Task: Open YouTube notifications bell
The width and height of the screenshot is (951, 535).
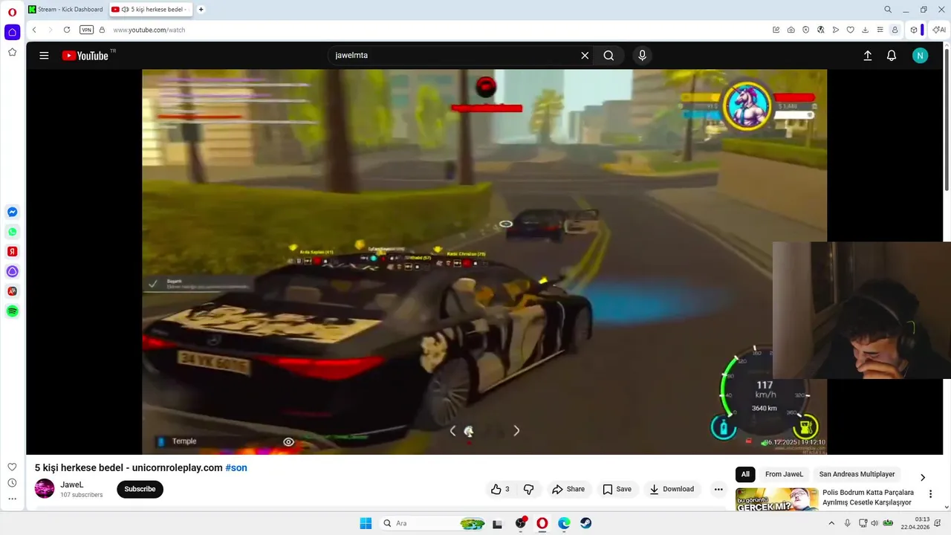Action: [x=892, y=55]
